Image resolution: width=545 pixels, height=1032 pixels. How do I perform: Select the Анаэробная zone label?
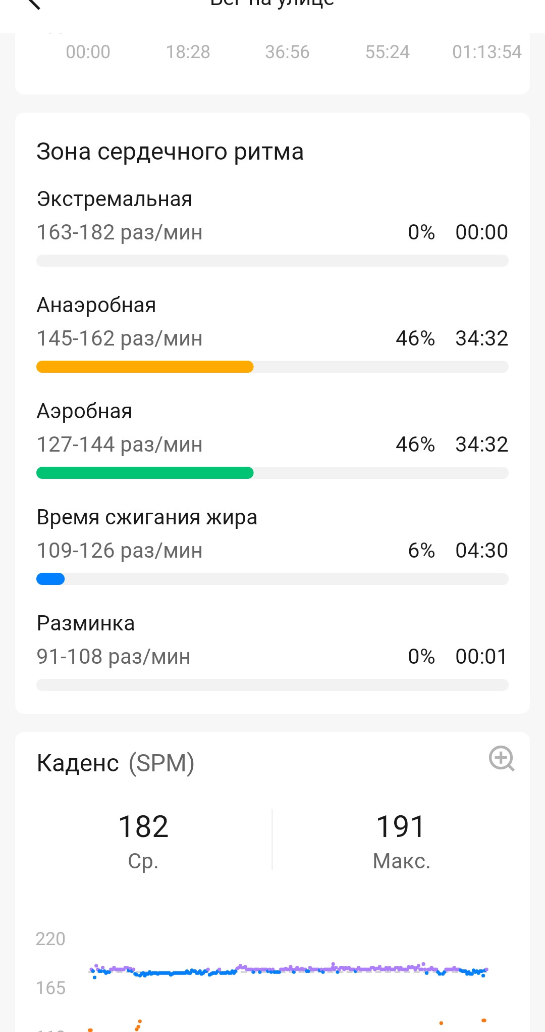[96, 305]
